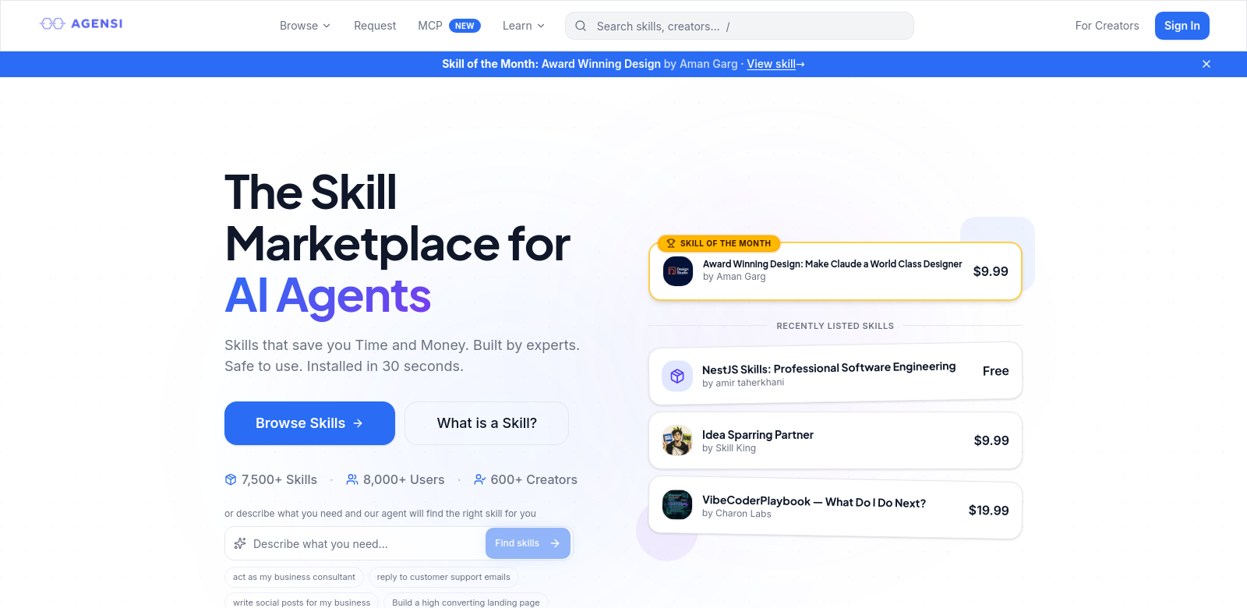Viewport: 1247px width, 608px height.
Task: Select 'Build a high converting landing page' chip
Action: click(x=466, y=602)
